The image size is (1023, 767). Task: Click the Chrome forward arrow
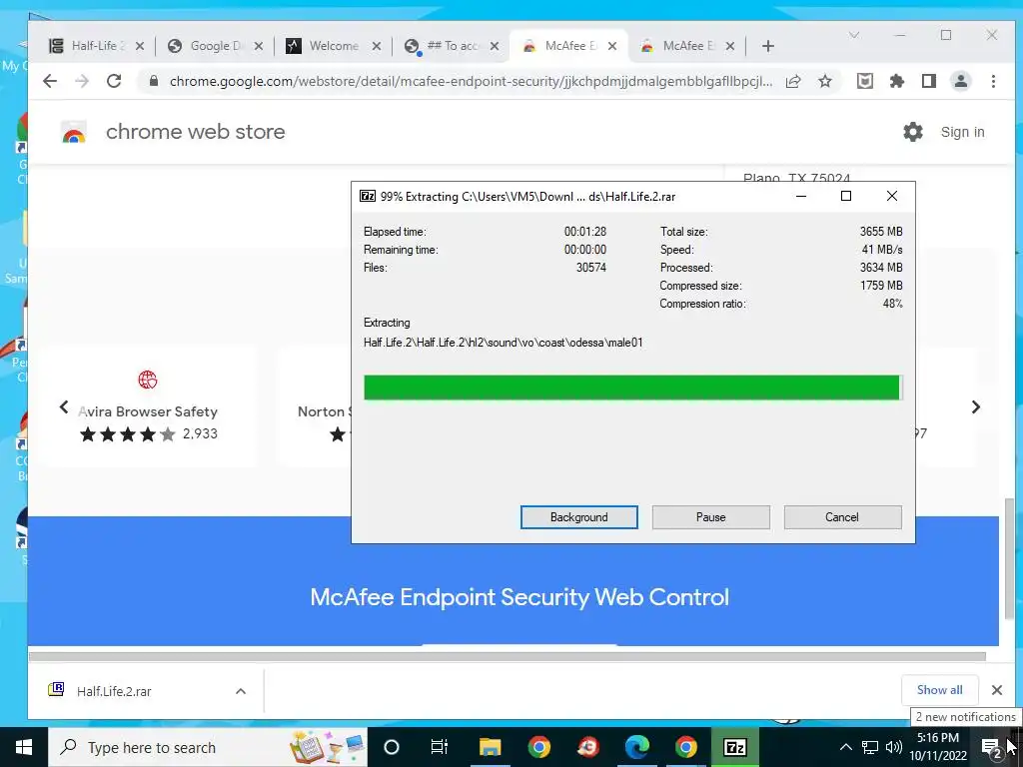tap(82, 81)
